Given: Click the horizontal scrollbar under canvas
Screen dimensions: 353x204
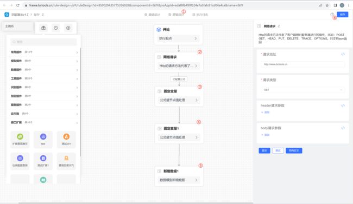Looking at the screenshot, I should point(136,203).
